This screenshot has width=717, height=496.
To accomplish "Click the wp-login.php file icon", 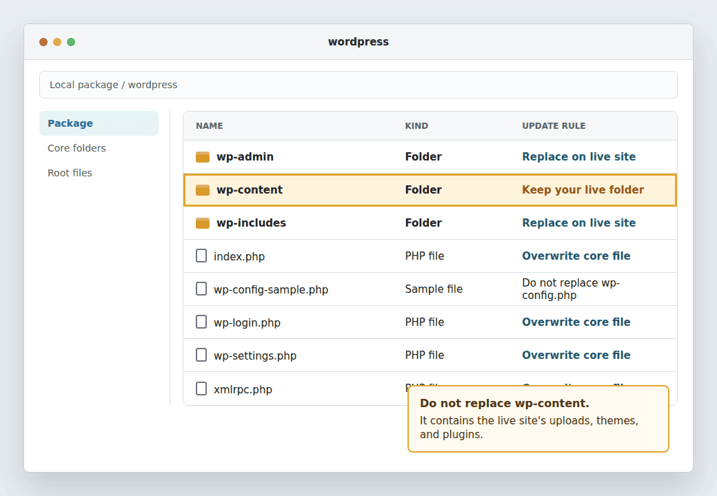I will tap(201, 322).
